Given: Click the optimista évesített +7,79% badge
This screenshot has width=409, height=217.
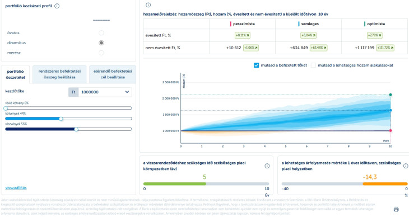Looking at the screenshot, I should coord(375,35).
